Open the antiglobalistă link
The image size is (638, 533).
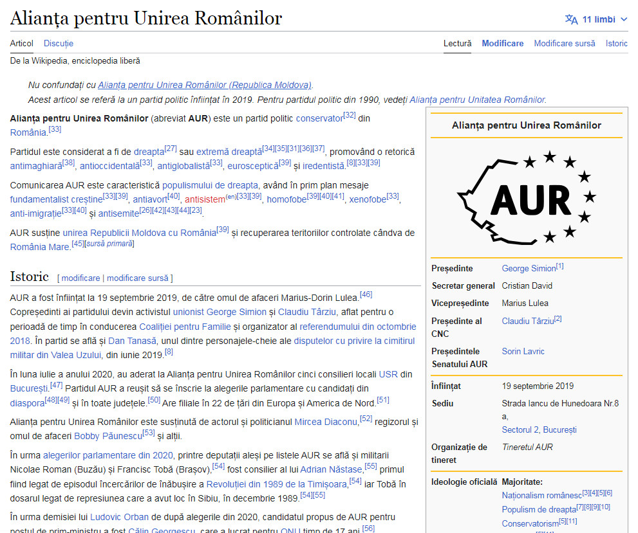click(x=183, y=166)
